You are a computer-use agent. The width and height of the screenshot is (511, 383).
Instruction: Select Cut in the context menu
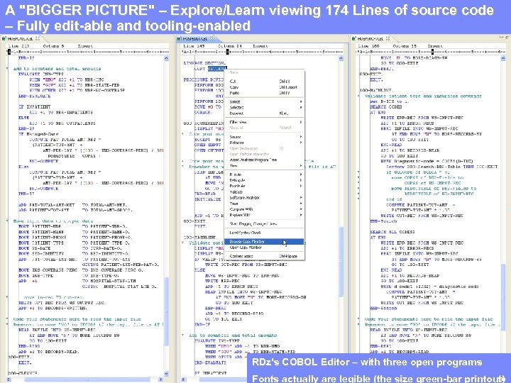click(264, 81)
